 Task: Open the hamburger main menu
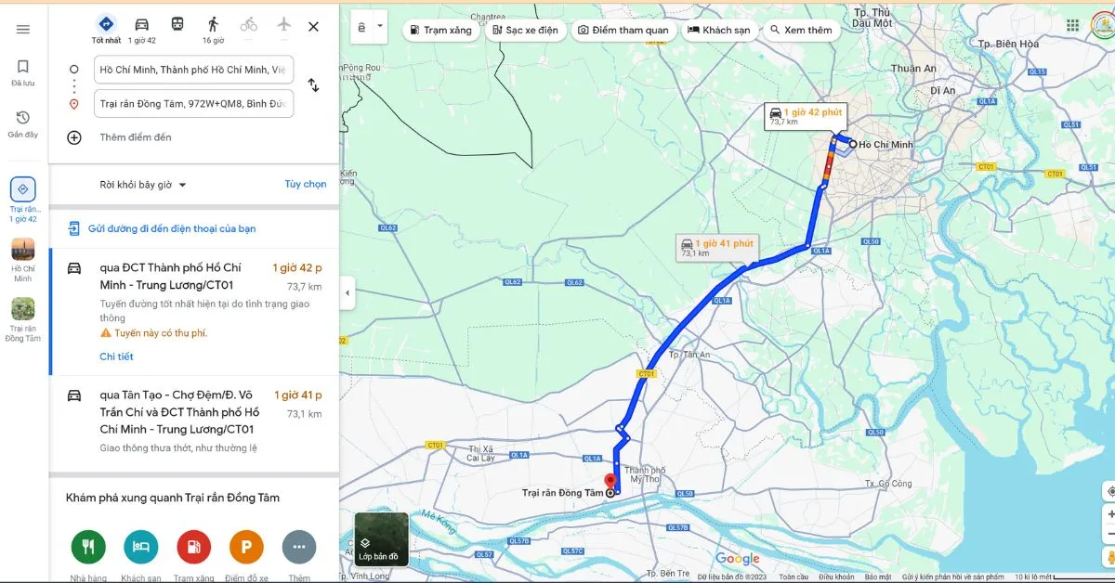(x=23, y=29)
